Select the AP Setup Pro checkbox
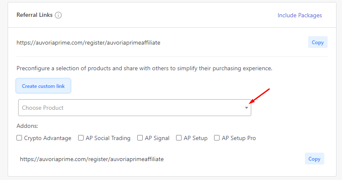Screen dimensions: 342x180 coord(217,138)
